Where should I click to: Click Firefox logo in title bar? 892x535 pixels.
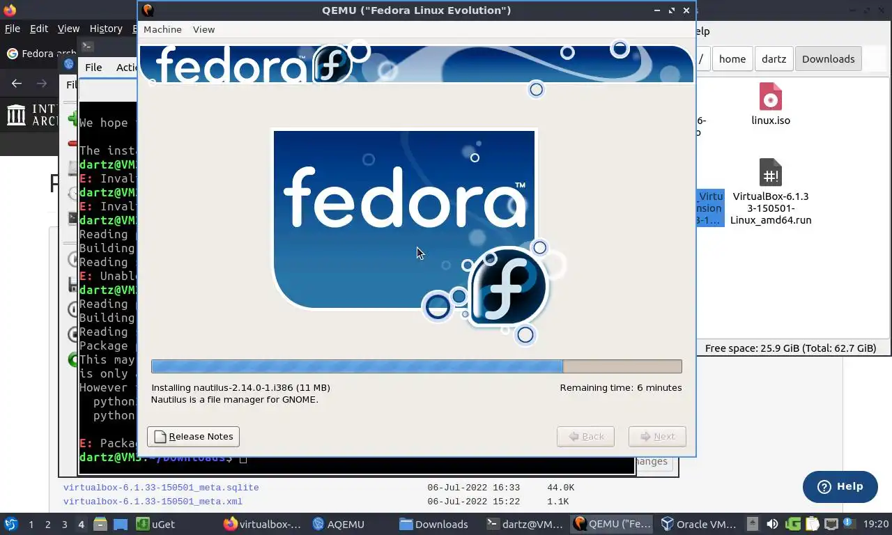(9, 10)
